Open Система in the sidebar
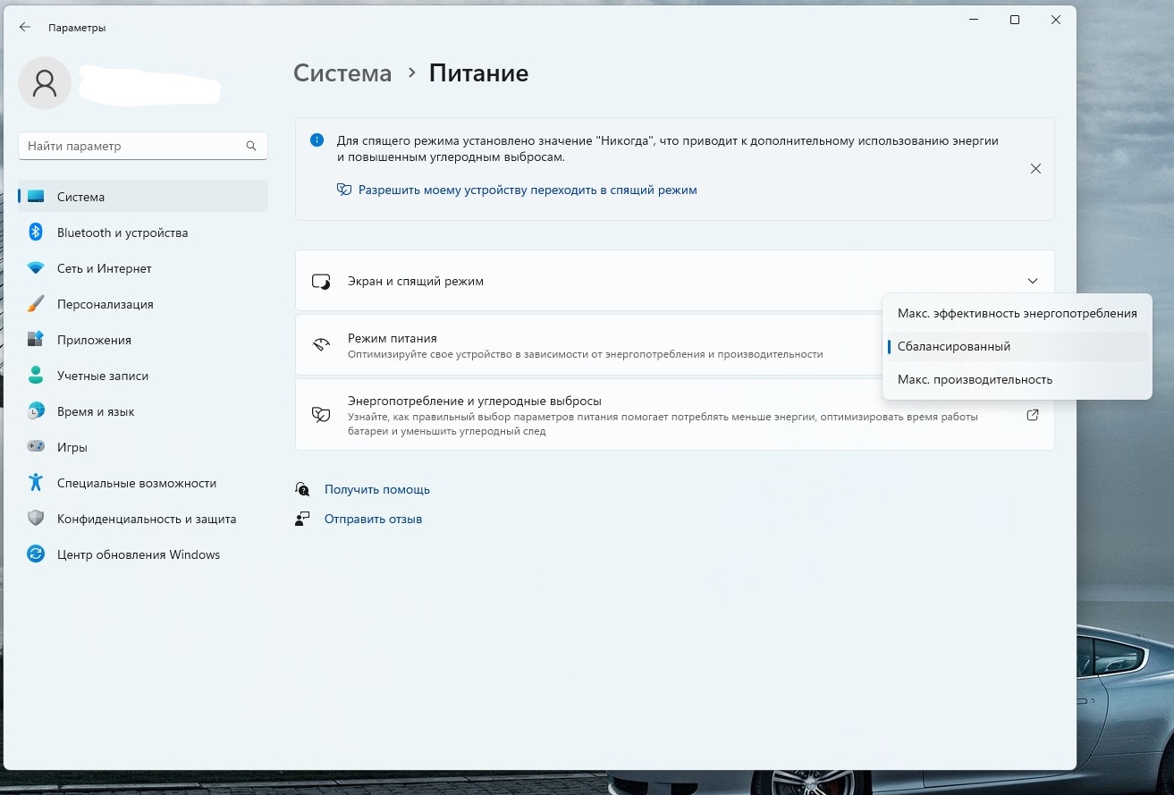 143,197
